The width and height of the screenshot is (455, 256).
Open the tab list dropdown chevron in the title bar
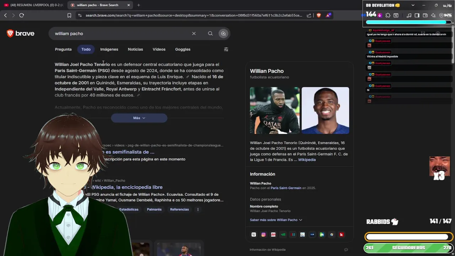(x=413, y=5)
